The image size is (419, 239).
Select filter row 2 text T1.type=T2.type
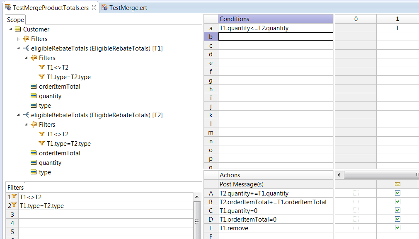click(42, 205)
